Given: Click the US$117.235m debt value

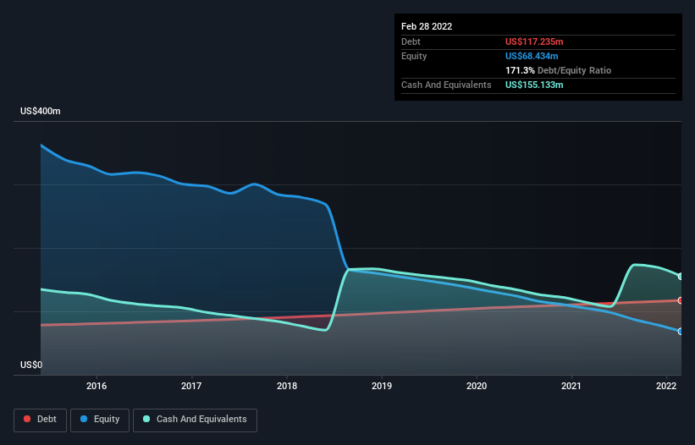Looking at the screenshot, I should pos(534,41).
